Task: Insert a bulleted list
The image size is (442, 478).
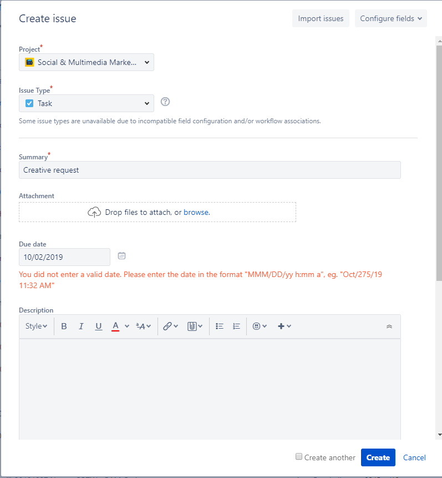Action: pyautogui.click(x=220, y=326)
